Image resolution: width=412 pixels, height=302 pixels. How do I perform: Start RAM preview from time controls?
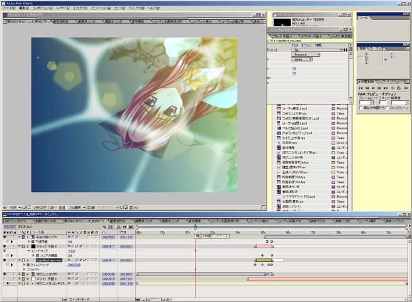[x=406, y=88]
